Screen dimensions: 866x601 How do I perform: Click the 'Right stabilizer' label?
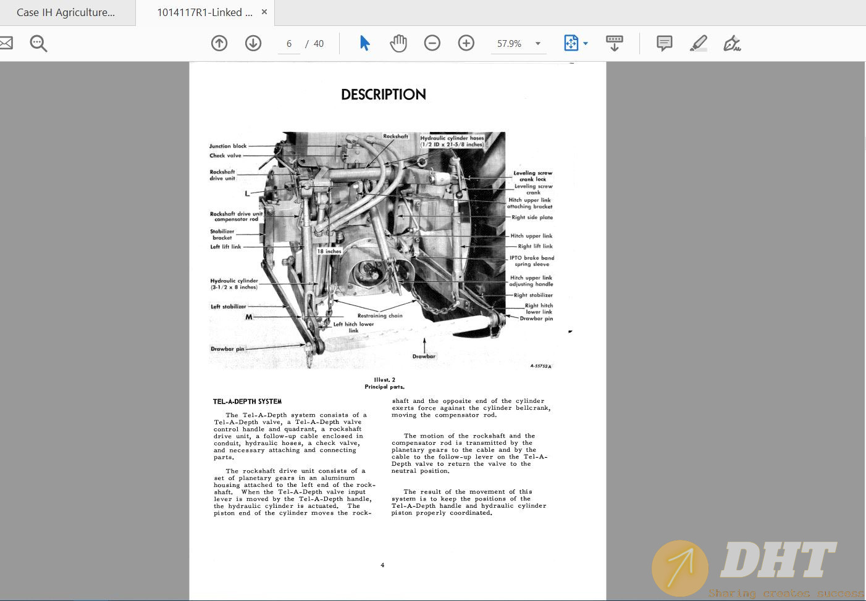[x=534, y=295]
